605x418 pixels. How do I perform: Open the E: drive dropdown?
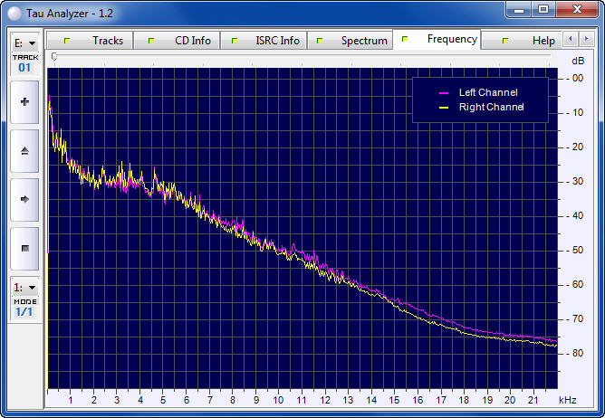(24, 43)
